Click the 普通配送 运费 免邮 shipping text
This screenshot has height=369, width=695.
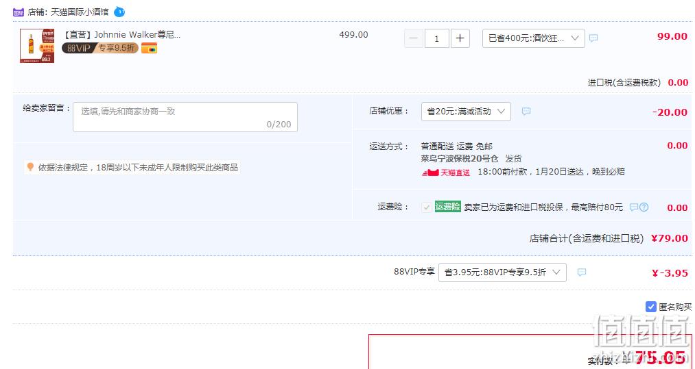pos(456,147)
